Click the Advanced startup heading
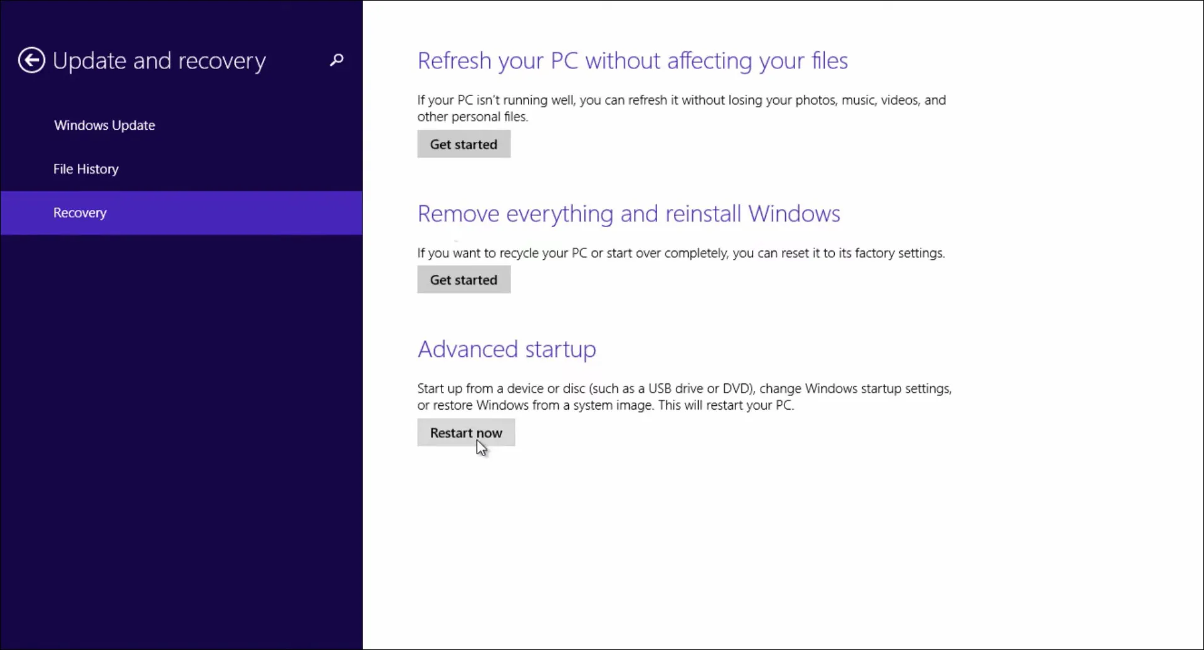This screenshot has width=1204, height=650. (506, 349)
